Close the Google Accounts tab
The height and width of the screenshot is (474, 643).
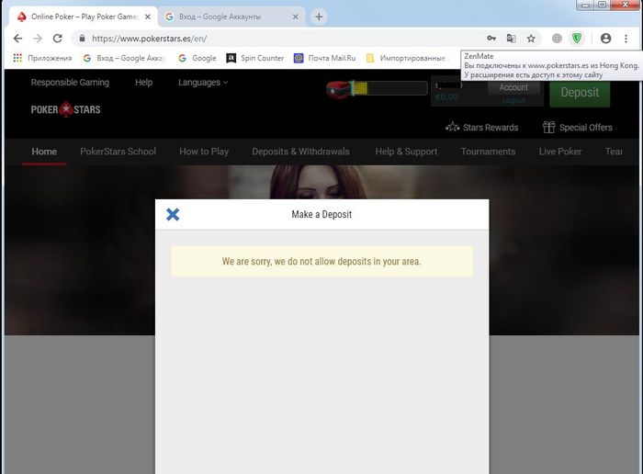coord(295,17)
